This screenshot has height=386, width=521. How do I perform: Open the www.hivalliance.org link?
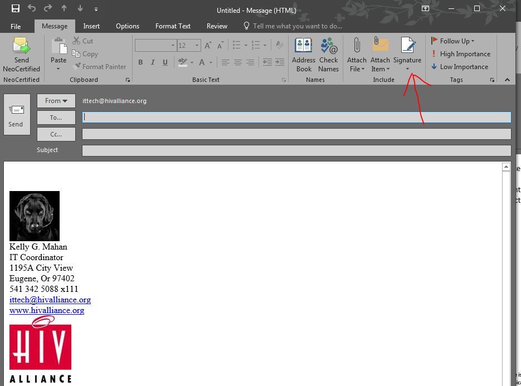(x=47, y=310)
